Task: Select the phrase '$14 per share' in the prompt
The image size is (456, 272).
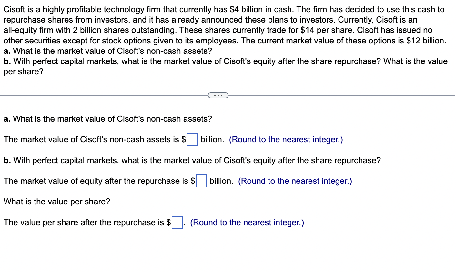Action: click(x=323, y=30)
